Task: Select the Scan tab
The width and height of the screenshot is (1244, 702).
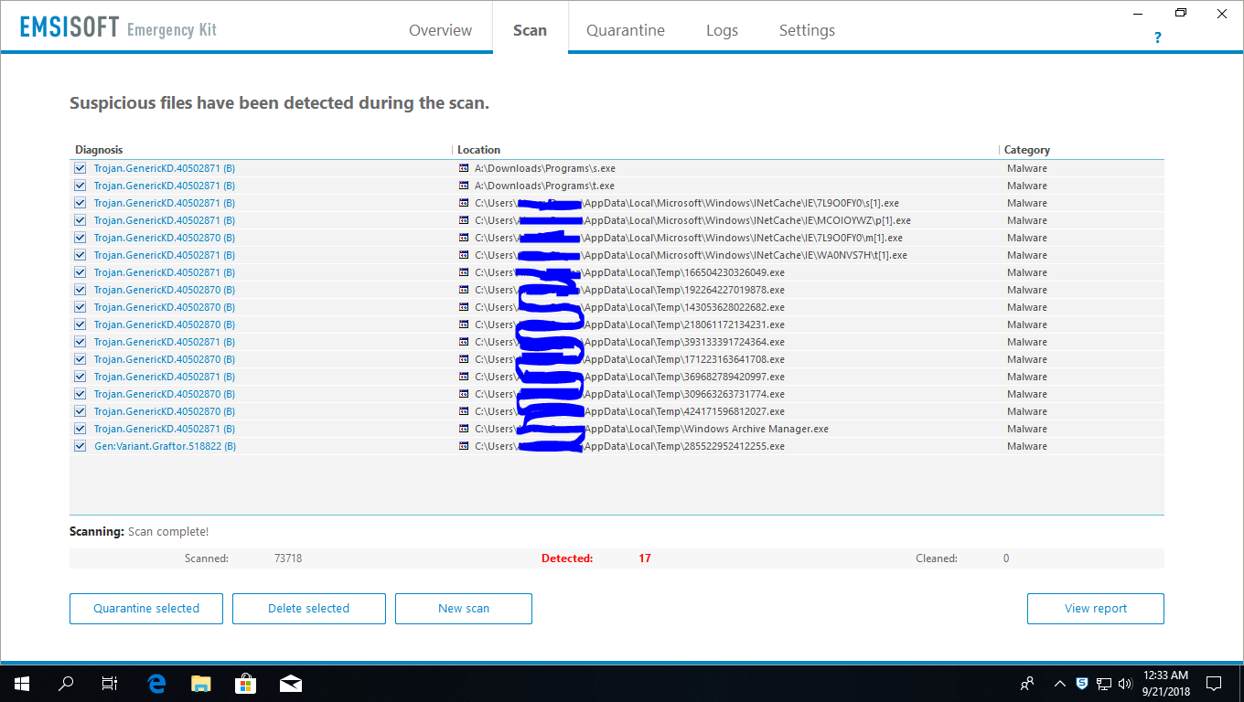Action: pos(530,30)
